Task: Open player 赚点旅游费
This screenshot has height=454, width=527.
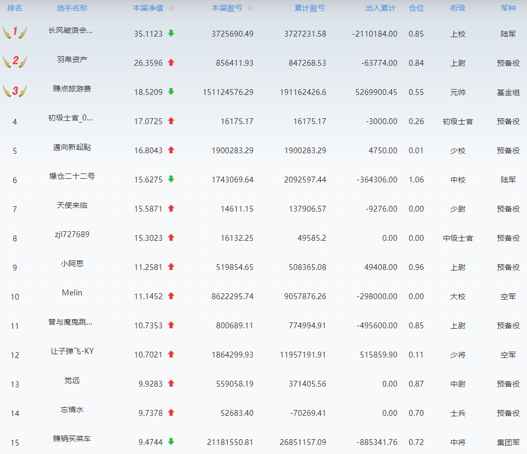Action: 72,89
